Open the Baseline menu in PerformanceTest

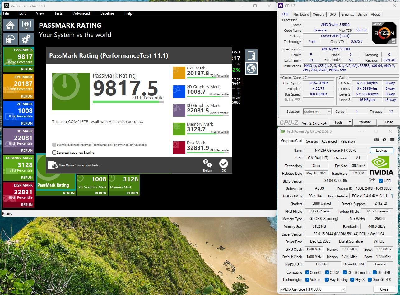pyautogui.click(x=107, y=13)
